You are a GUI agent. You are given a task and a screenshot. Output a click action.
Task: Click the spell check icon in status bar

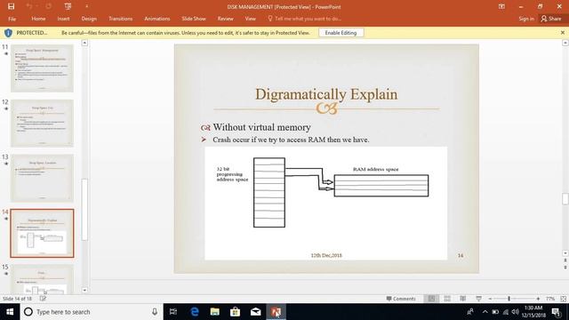[x=43, y=299]
